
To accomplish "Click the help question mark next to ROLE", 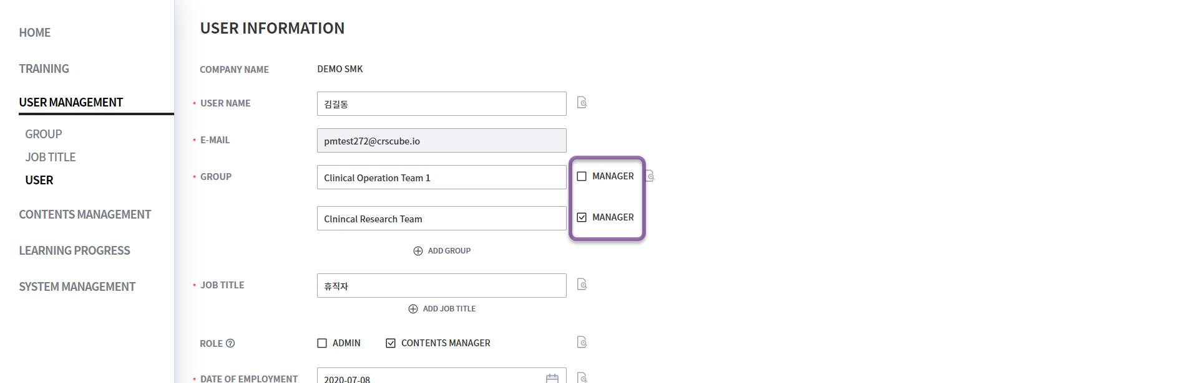I will (230, 343).
